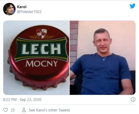Open the @Poleder1922 handle link

29,12
